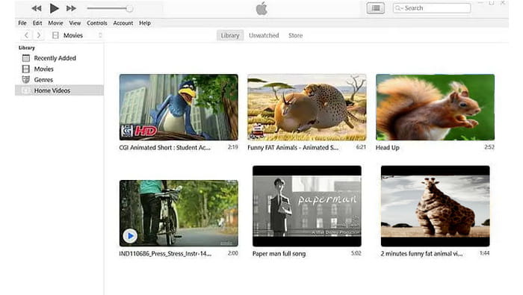Open the Funny FAT Animals thumbnail
The height and width of the screenshot is (295, 523).
[x=307, y=107]
